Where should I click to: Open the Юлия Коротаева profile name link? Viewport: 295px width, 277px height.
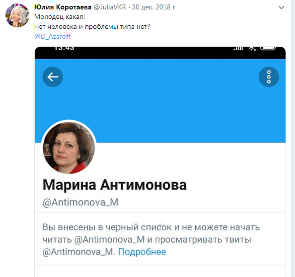click(x=63, y=7)
